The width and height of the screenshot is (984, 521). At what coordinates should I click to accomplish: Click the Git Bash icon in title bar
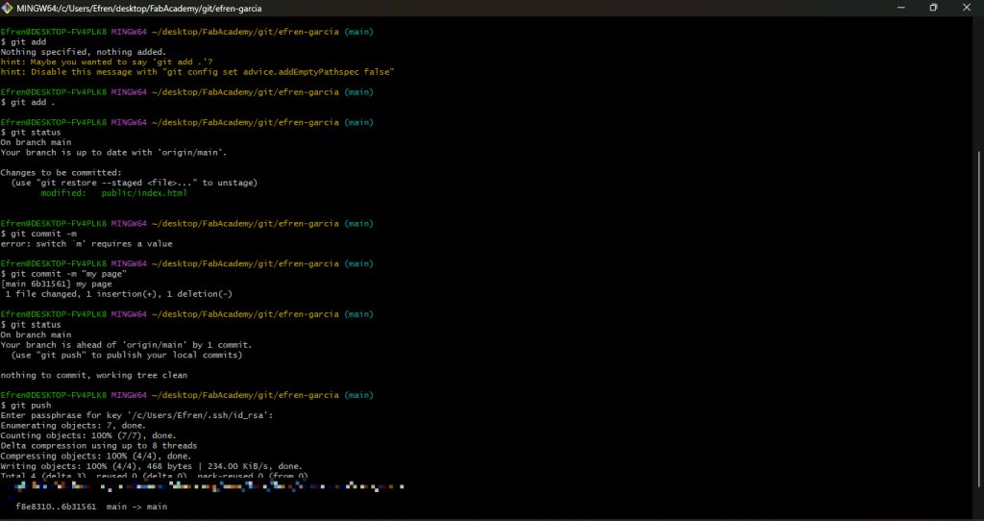[x=8, y=8]
